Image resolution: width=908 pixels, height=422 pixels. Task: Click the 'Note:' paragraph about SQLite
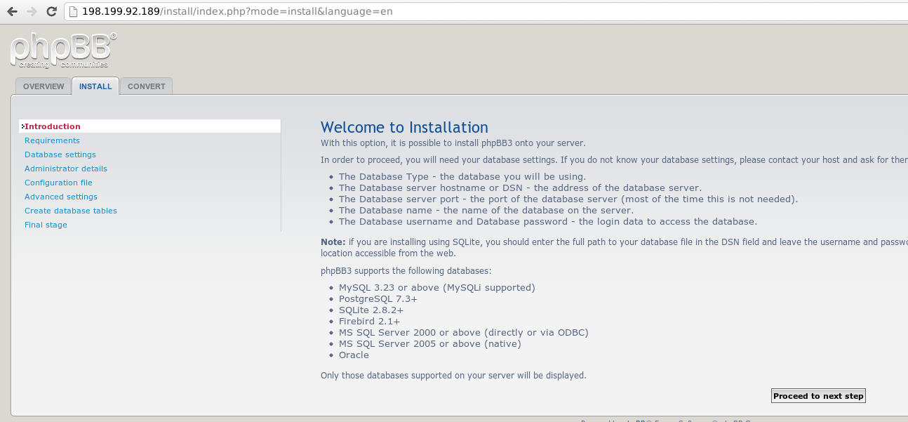click(614, 248)
